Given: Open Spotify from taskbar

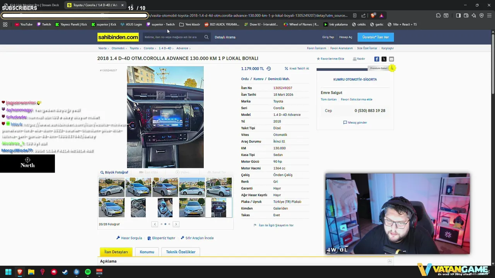Looking at the screenshot, I should tap(88, 272).
